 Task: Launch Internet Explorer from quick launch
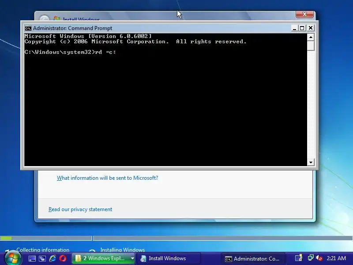pos(53,258)
